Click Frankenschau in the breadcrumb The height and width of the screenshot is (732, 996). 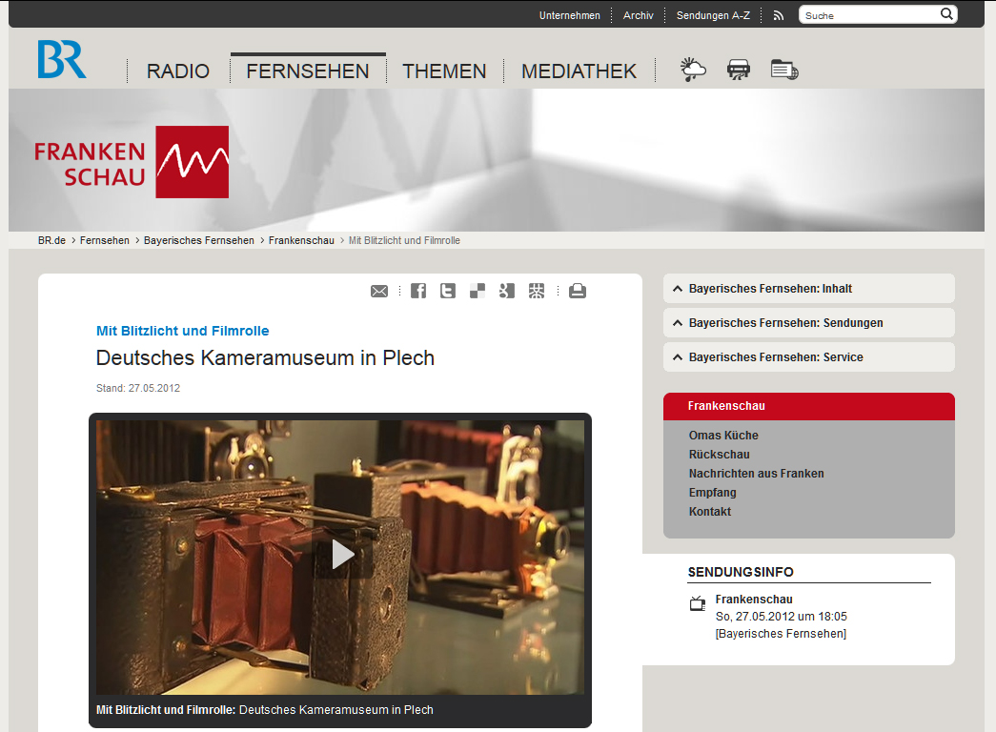301,240
